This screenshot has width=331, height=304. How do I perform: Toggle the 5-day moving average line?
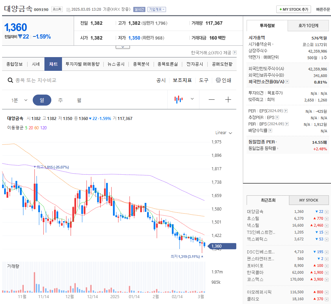point(26,128)
